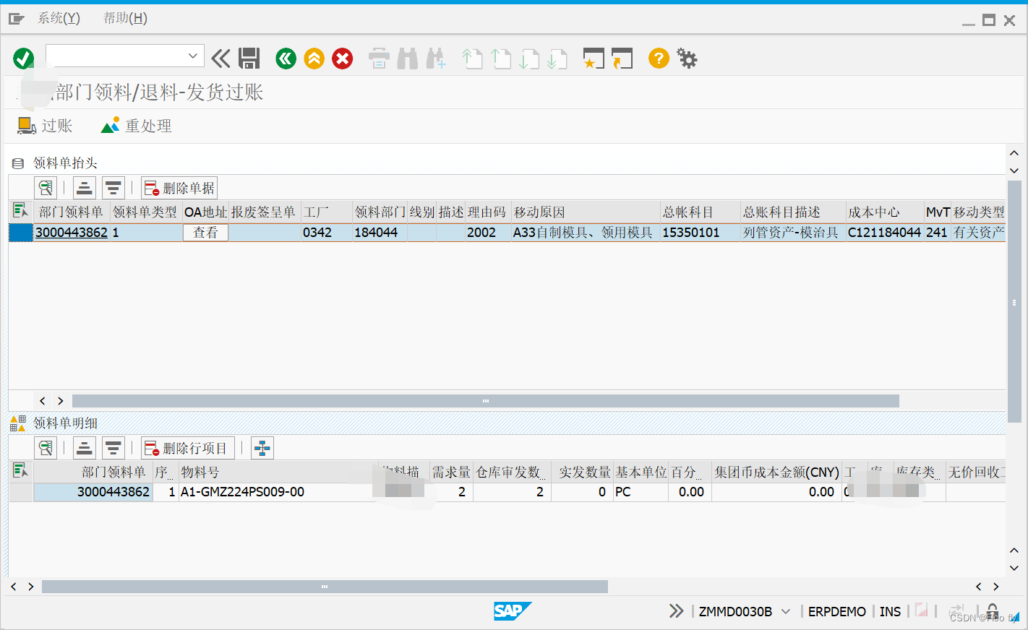Click the green checkmark Enter icon
The width and height of the screenshot is (1028, 630).
tap(23, 58)
